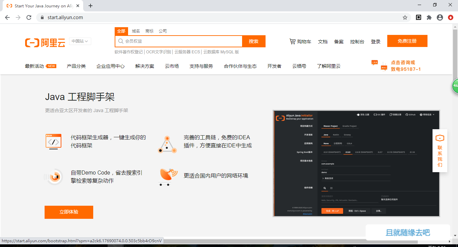Open the 了解阿里云 menu
This screenshot has width=458, height=247.
(329, 66)
